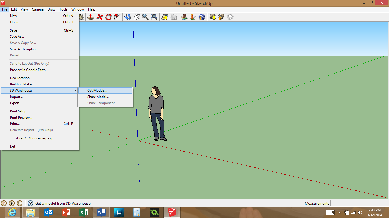
Task: Click the 3D Warehouse submenu entry
Action: click(x=40, y=91)
